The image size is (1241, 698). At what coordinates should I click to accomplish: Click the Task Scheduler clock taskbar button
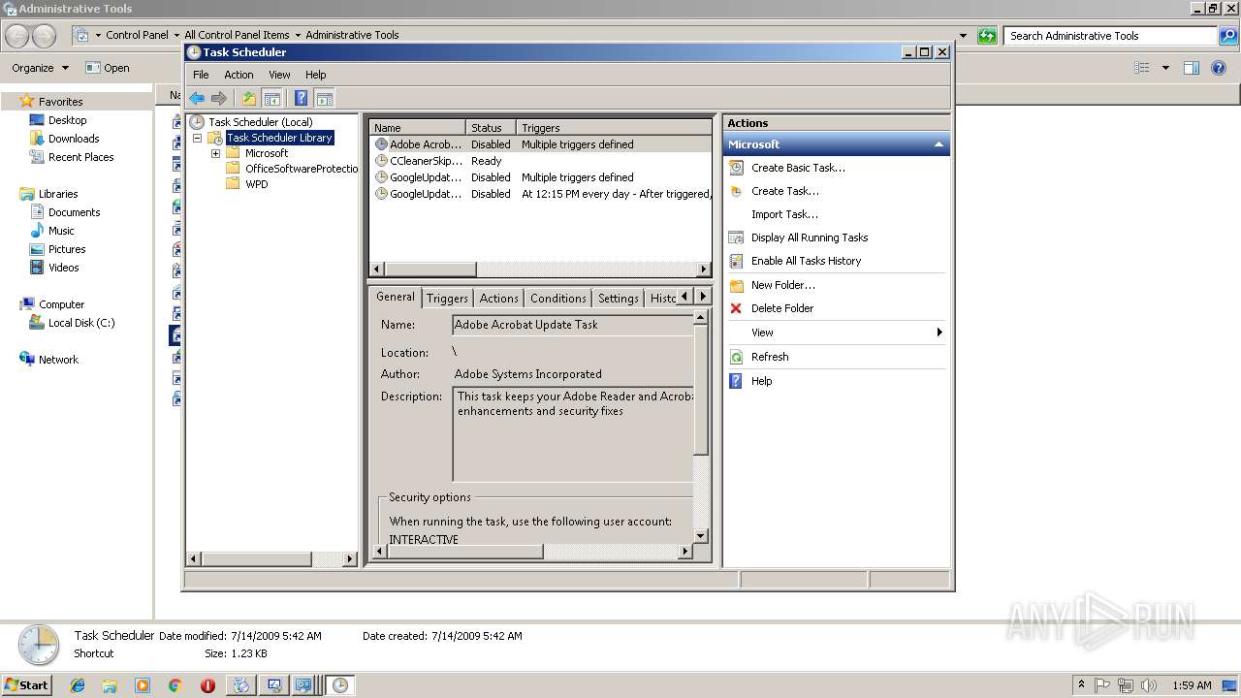tap(340, 685)
